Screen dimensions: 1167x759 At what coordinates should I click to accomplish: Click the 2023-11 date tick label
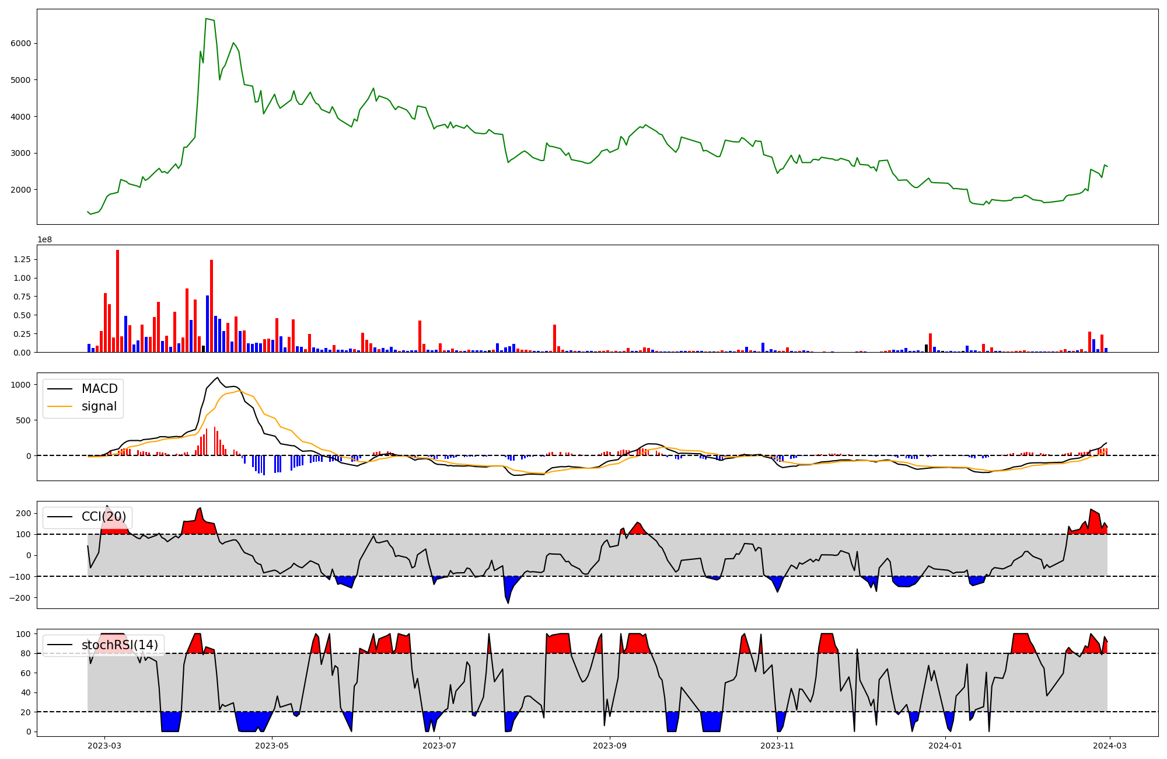point(777,746)
